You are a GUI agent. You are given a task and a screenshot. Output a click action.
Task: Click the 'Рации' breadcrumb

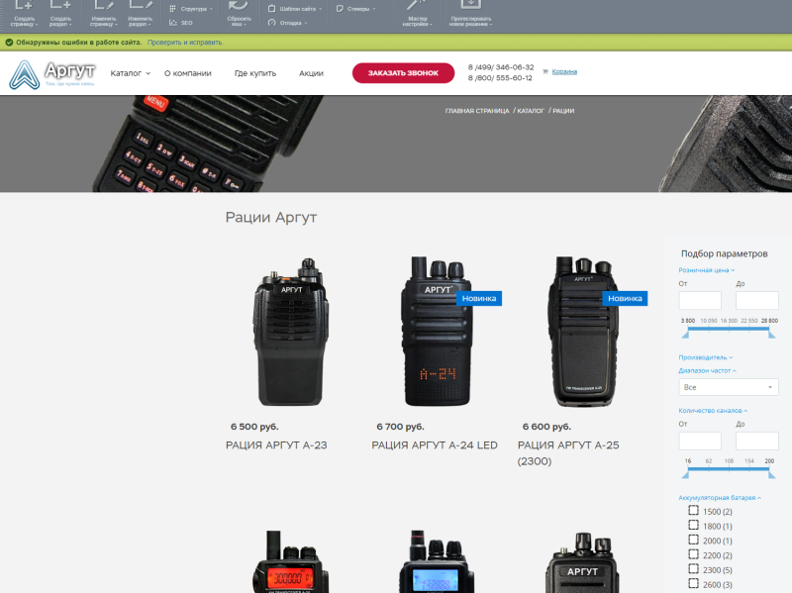click(563, 111)
